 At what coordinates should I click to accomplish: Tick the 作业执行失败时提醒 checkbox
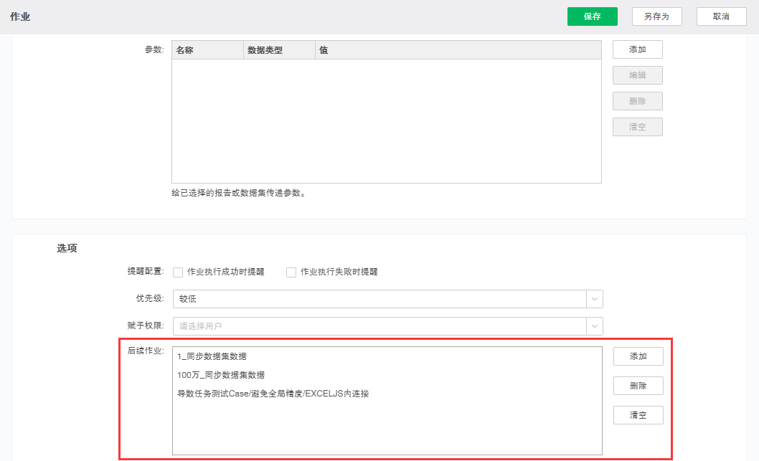coord(291,272)
